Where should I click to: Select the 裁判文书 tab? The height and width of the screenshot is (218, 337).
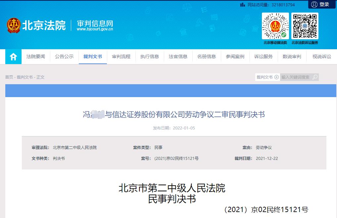pos(93,56)
